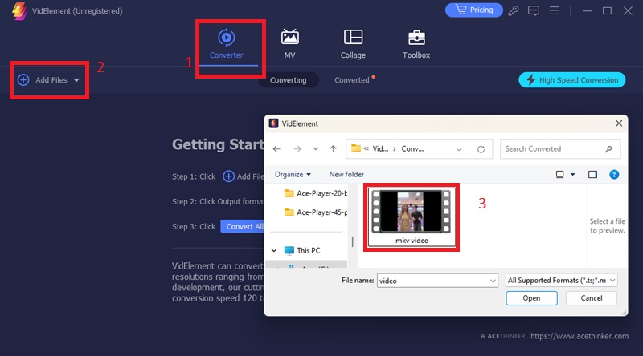Expand the view options dropdown arrow
The width and height of the screenshot is (643, 356).
pos(573,175)
